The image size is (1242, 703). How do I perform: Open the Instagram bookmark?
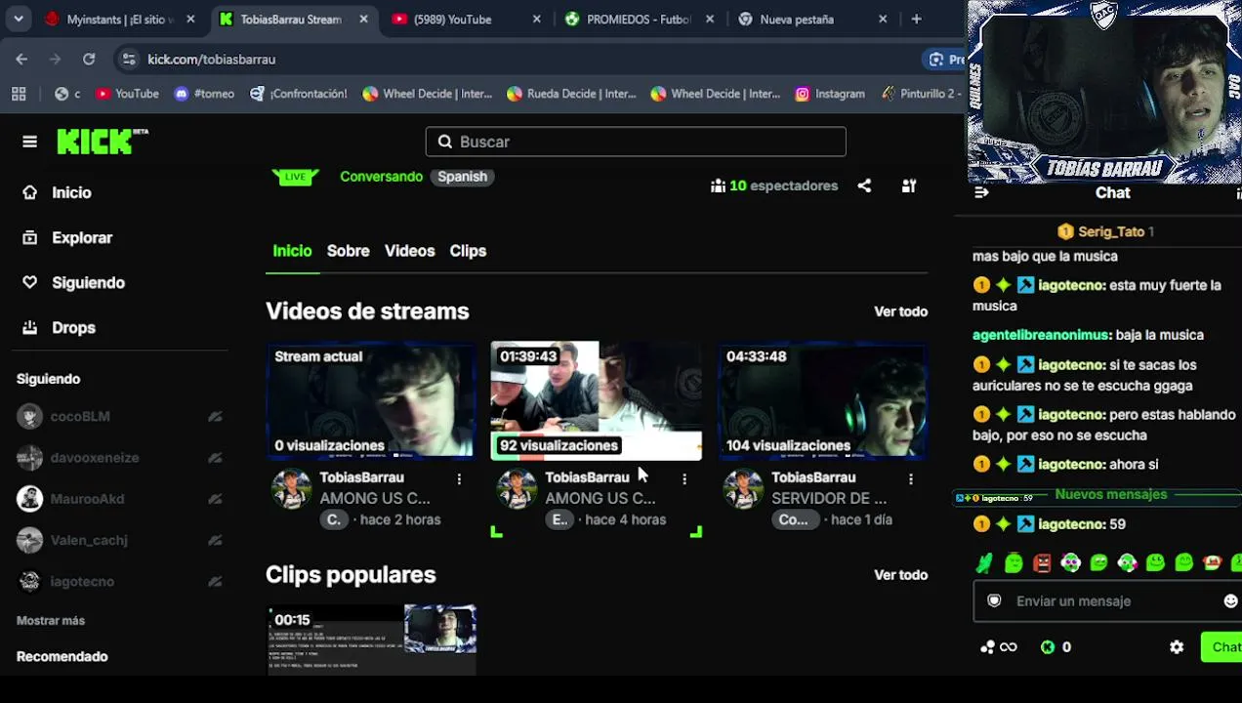830,94
